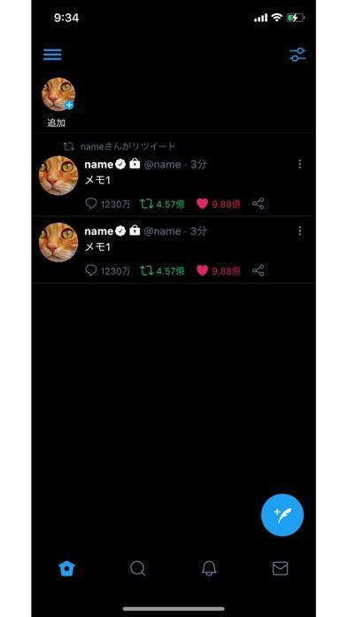Reply to the second tweet via comment bubble
Viewport: 347px width, 617px height.
[x=91, y=270]
